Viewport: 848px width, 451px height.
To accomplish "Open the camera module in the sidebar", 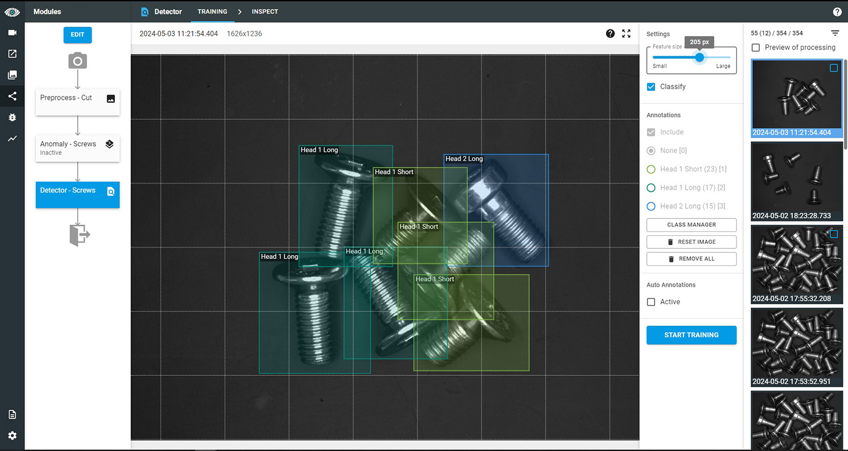I will pos(12,32).
